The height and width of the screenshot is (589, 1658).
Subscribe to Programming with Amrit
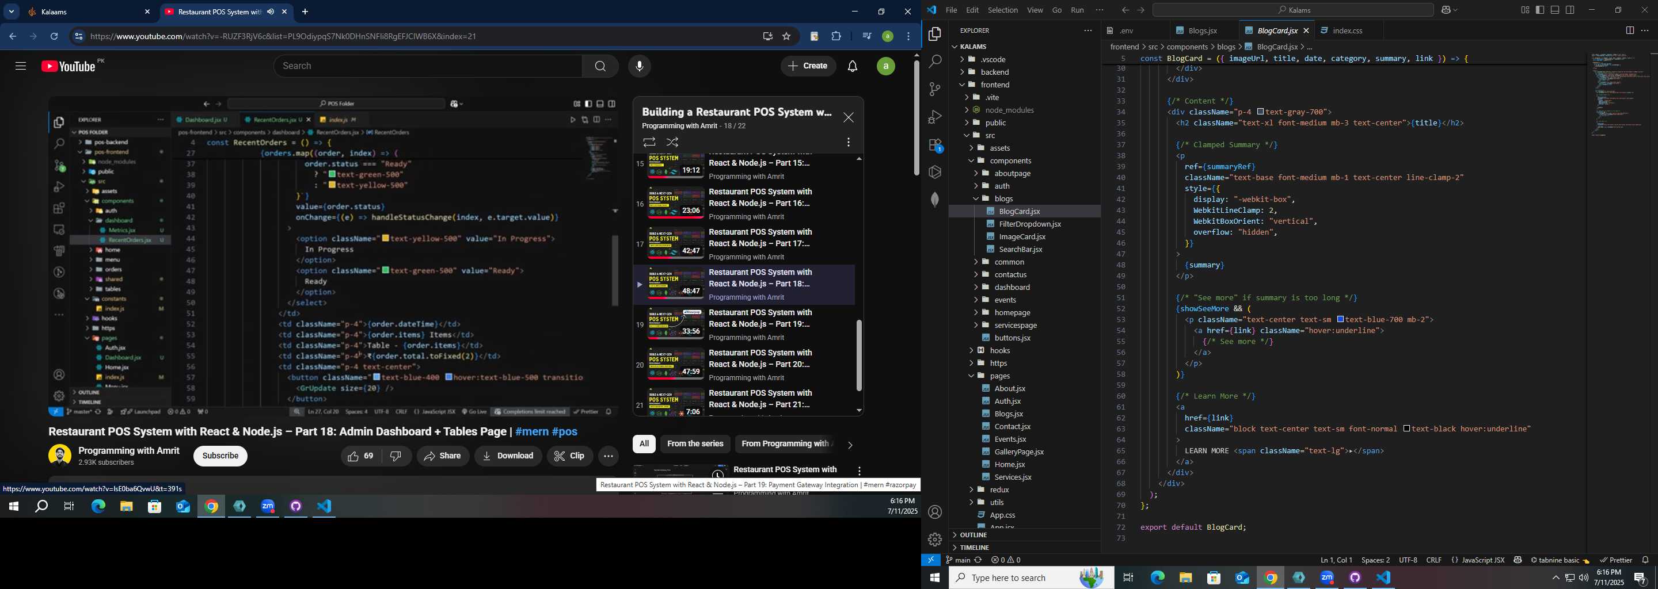(220, 456)
